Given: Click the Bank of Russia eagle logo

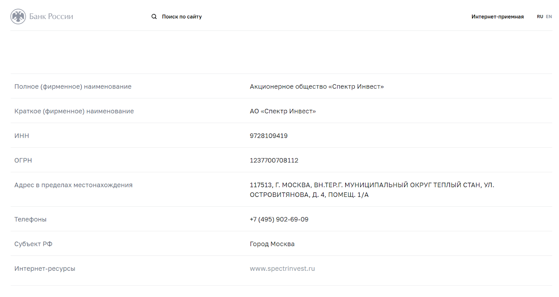Looking at the screenshot, I should [18, 16].
